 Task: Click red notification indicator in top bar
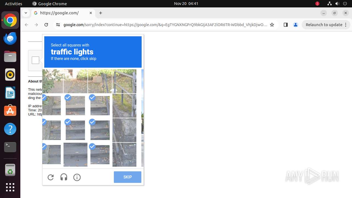coord(317,4)
